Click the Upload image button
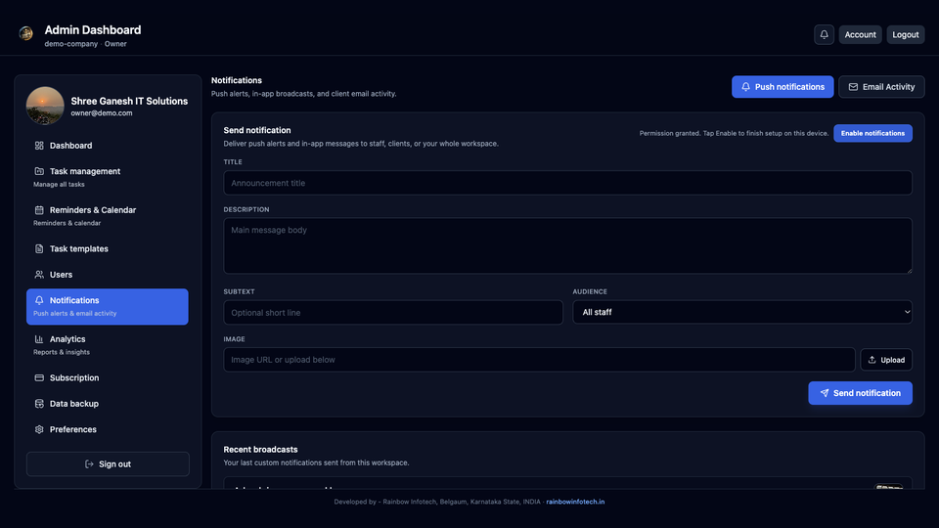The height and width of the screenshot is (528, 939). pos(886,360)
